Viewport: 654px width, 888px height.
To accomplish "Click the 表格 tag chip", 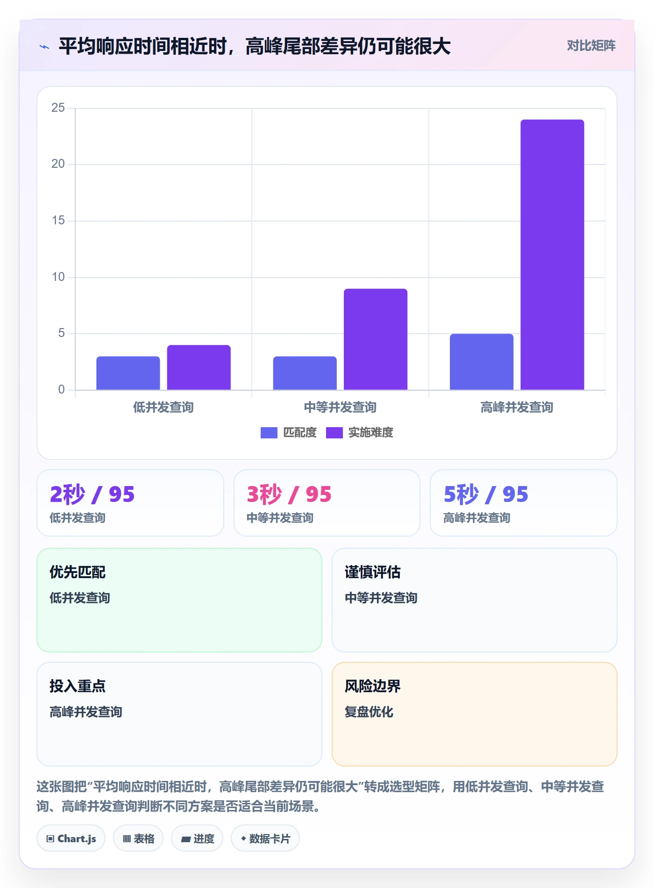I will (x=138, y=838).
